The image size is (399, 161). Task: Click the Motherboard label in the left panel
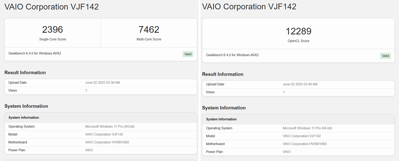pyautogui.click(x=18, y=142)
